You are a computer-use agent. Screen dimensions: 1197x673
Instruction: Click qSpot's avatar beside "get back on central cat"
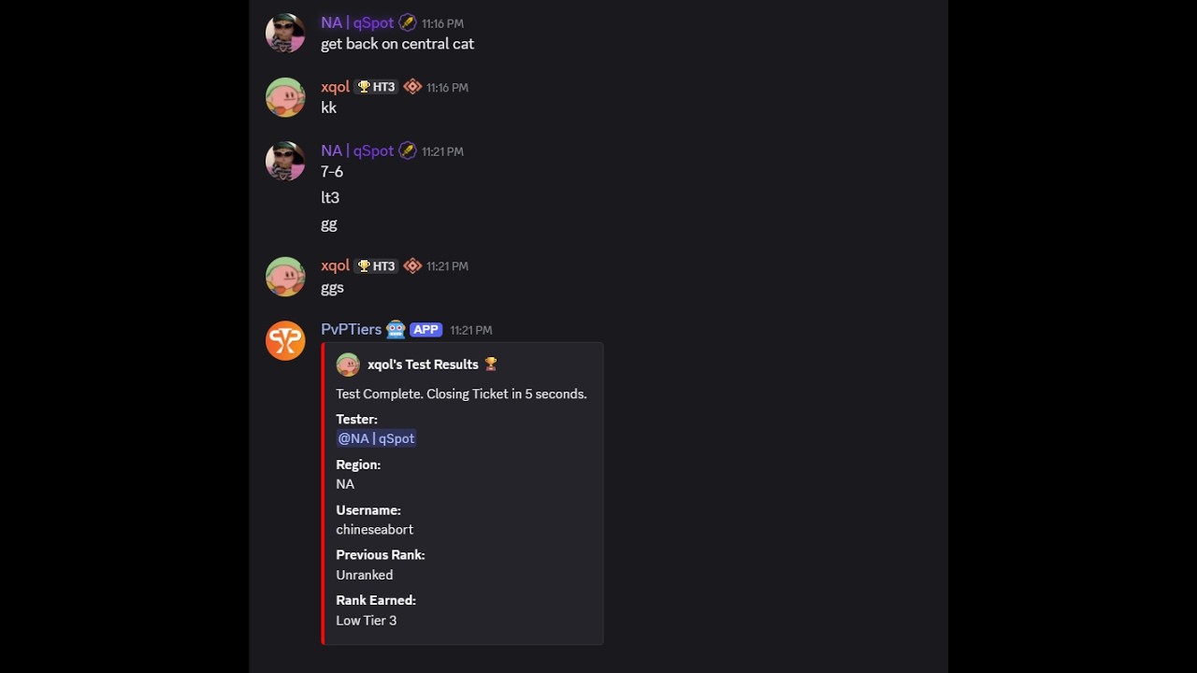pos(285,33)
